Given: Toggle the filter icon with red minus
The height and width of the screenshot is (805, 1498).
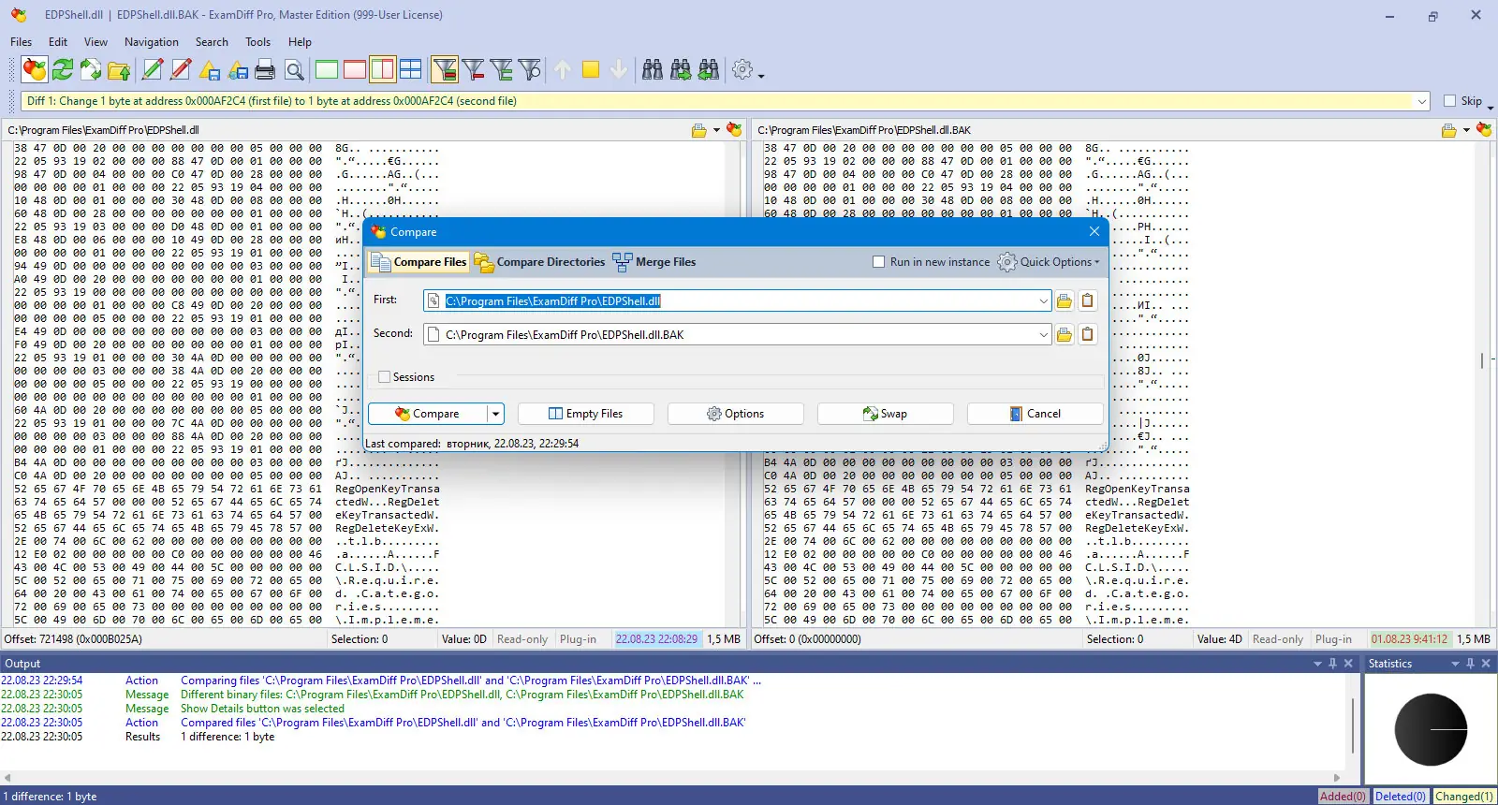Looking at the screenshot, I should [474, 69].
